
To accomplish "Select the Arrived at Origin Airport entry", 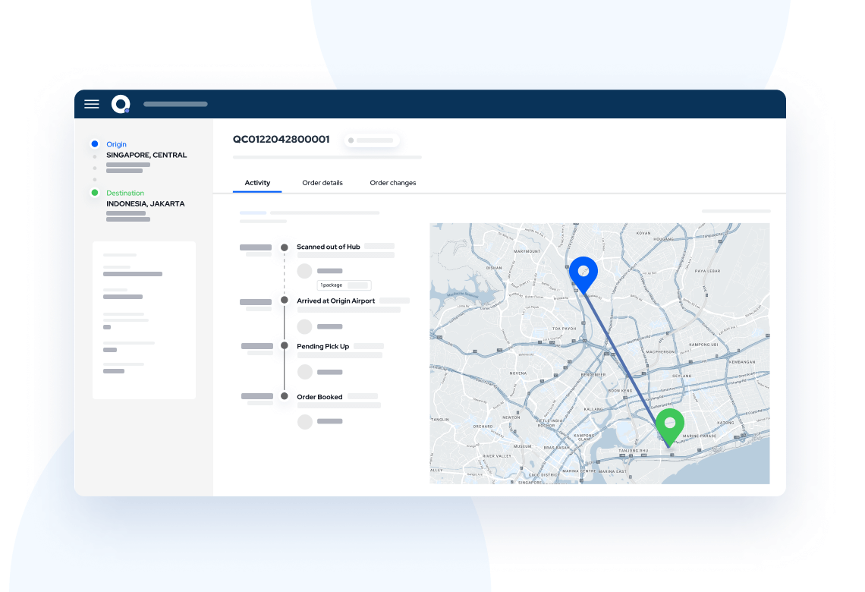I will [x=335, y=301].
